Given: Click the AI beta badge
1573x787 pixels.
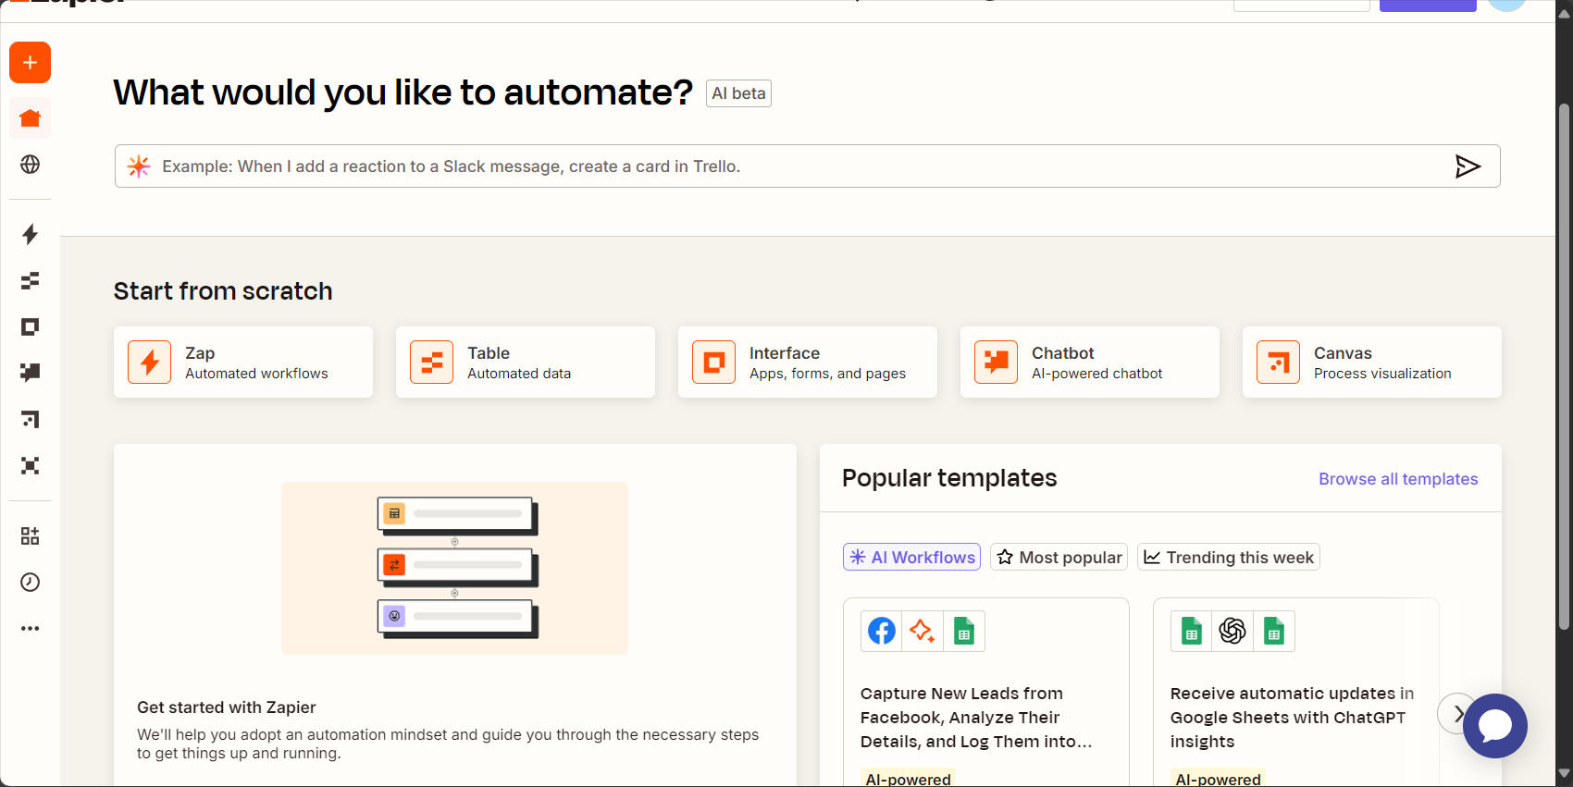Looking at the screenshot, I should tap(738, 93).
